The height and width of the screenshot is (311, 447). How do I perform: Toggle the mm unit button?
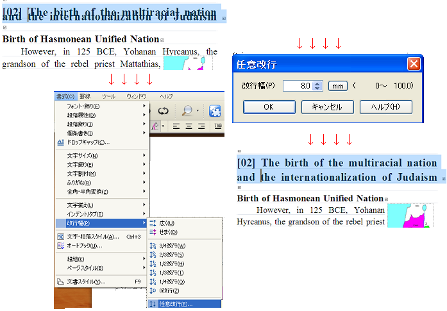pos(337,85)
